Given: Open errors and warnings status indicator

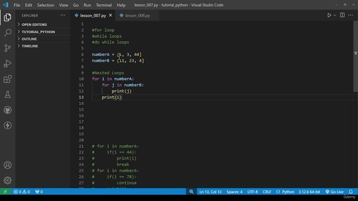Looking at the screenshot, I should (x=22, y=192).
